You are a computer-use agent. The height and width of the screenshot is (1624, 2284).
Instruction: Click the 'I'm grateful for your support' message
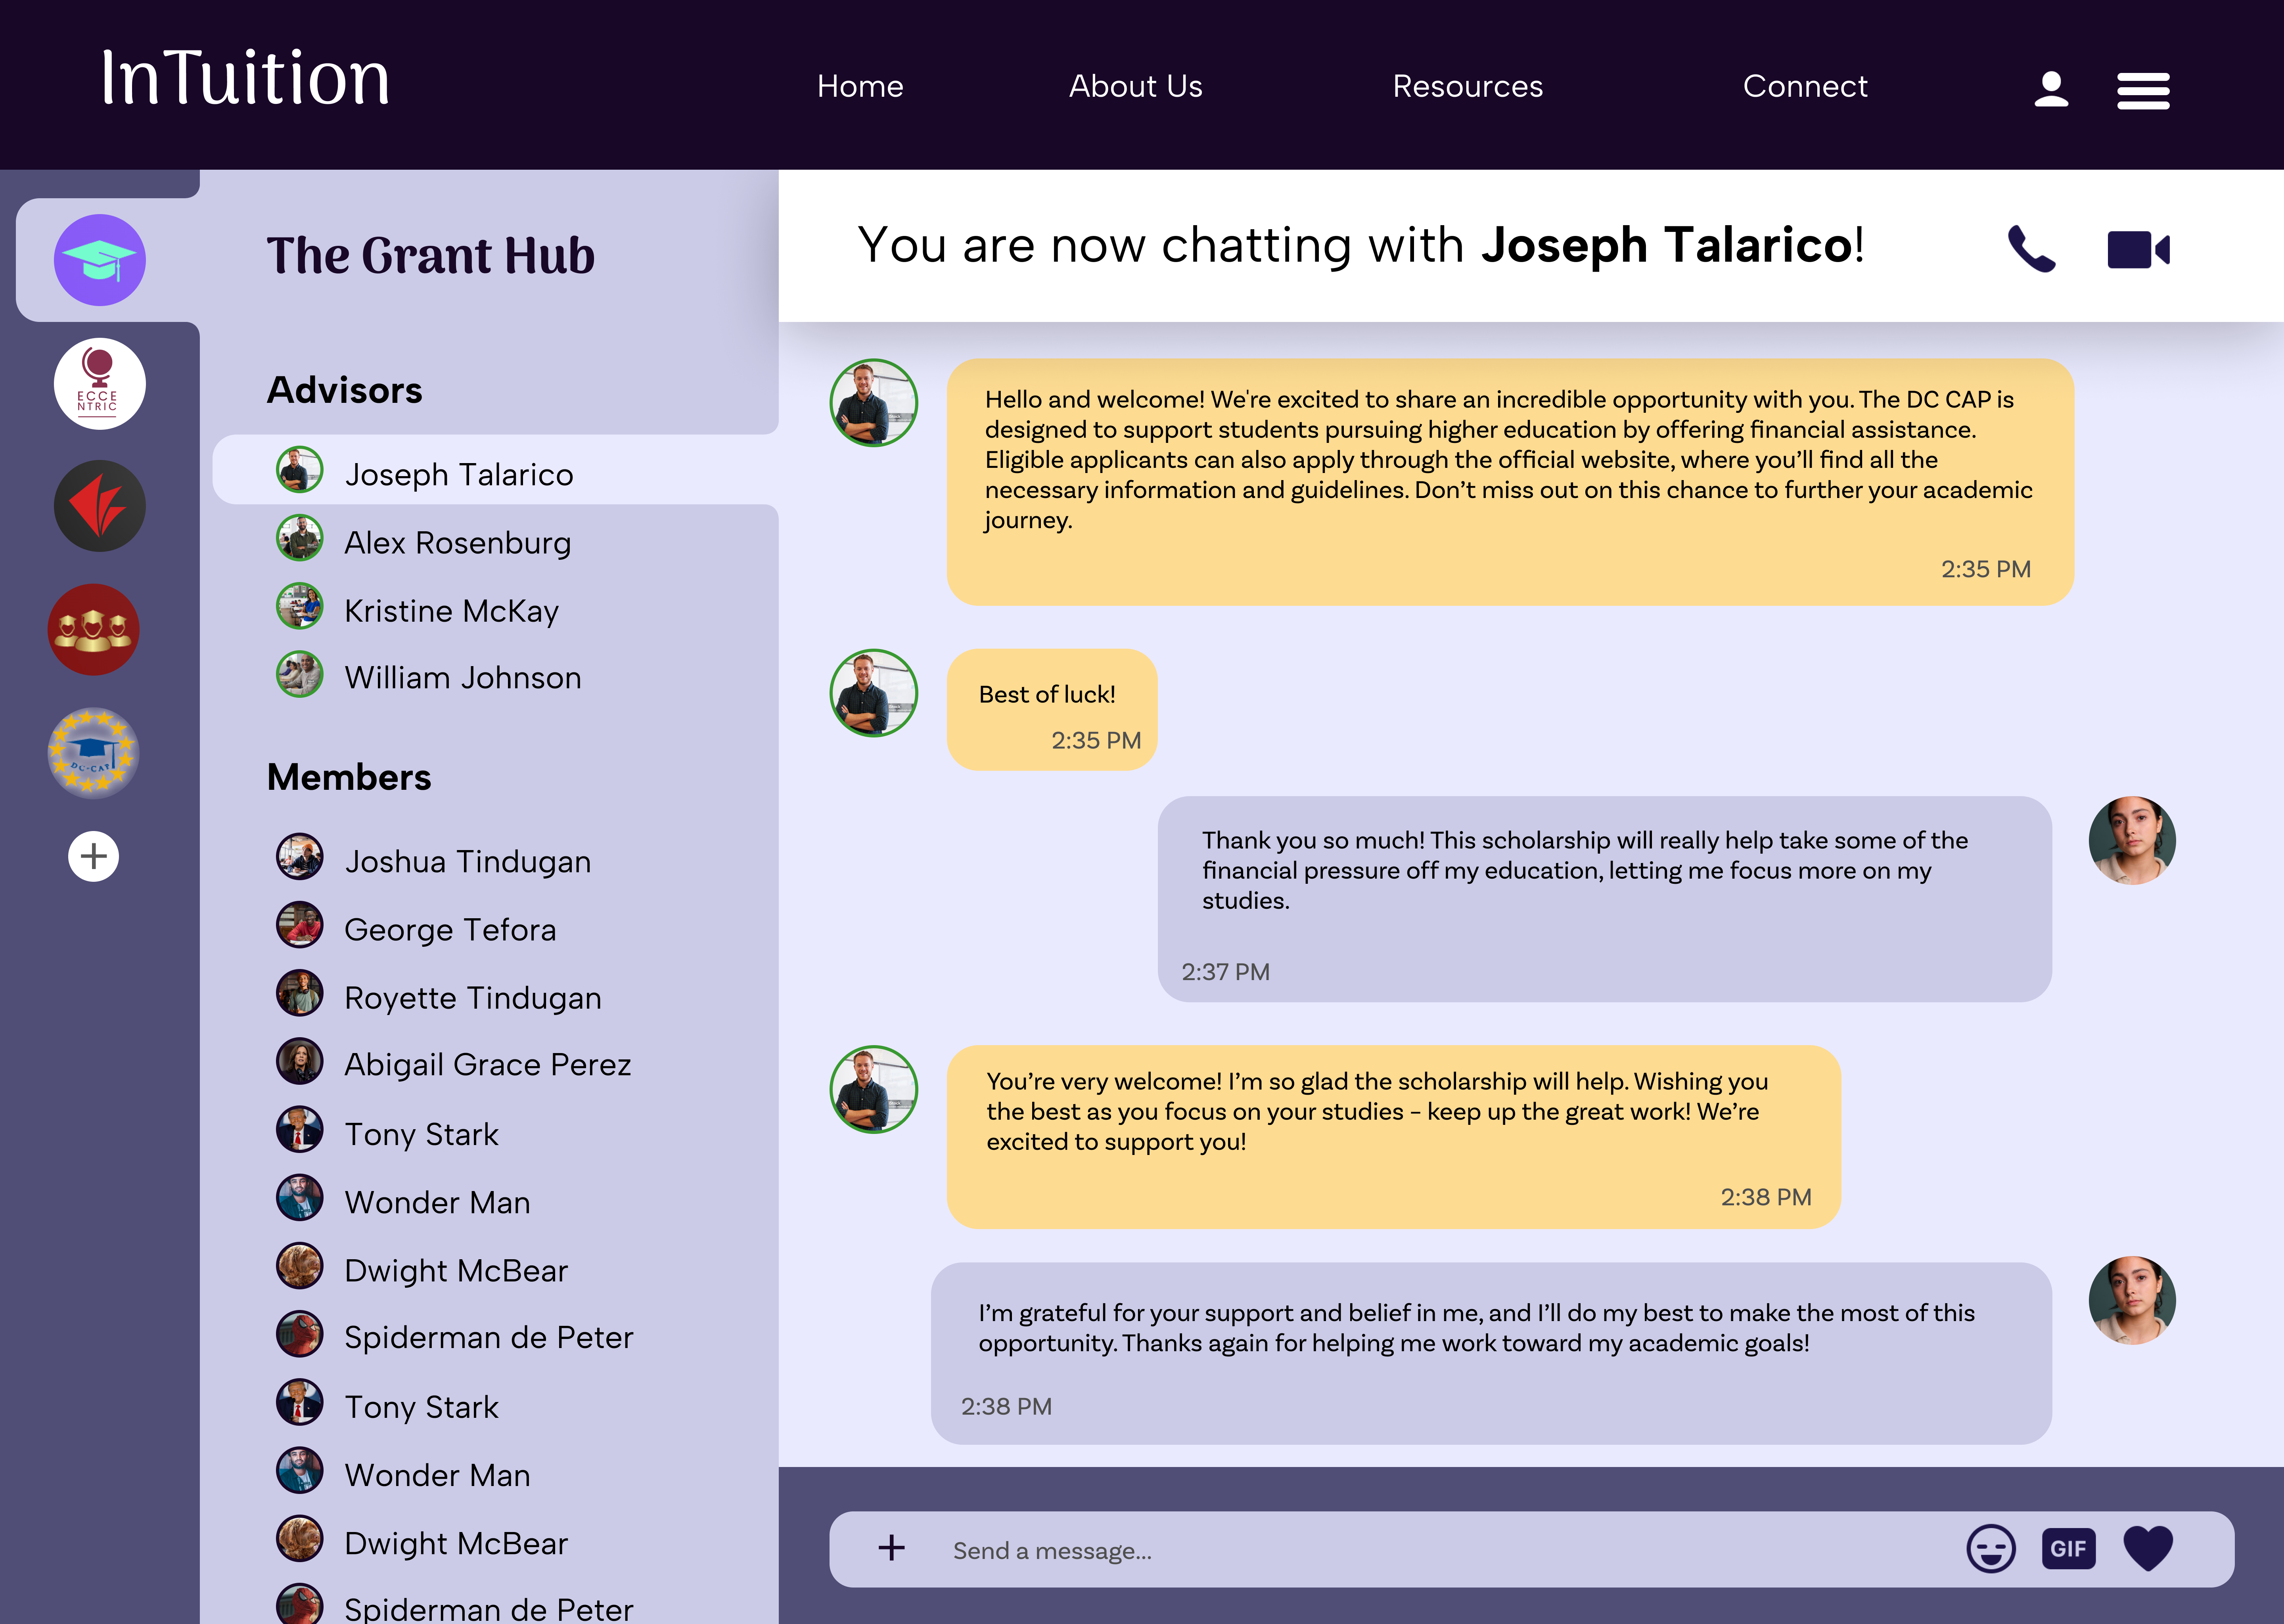pos(1491,1353)
